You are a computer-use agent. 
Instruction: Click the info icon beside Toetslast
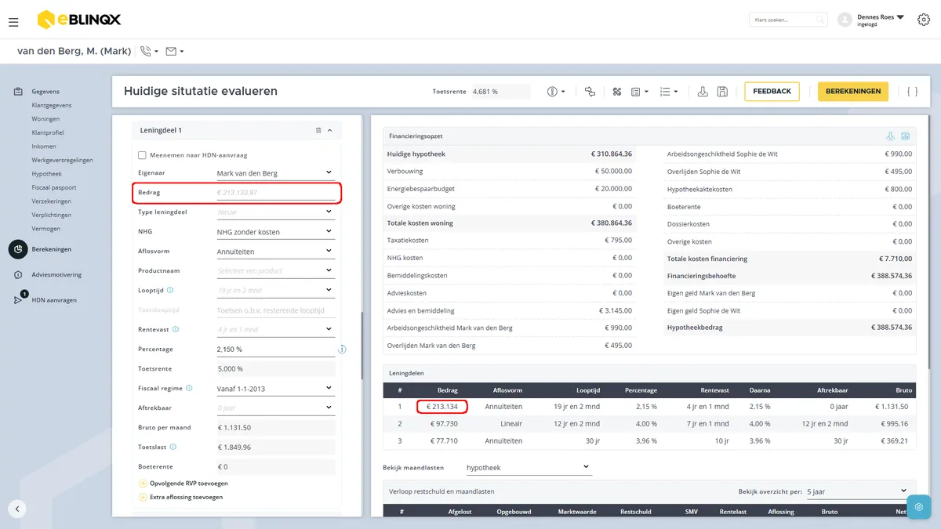tap(173, 447)
